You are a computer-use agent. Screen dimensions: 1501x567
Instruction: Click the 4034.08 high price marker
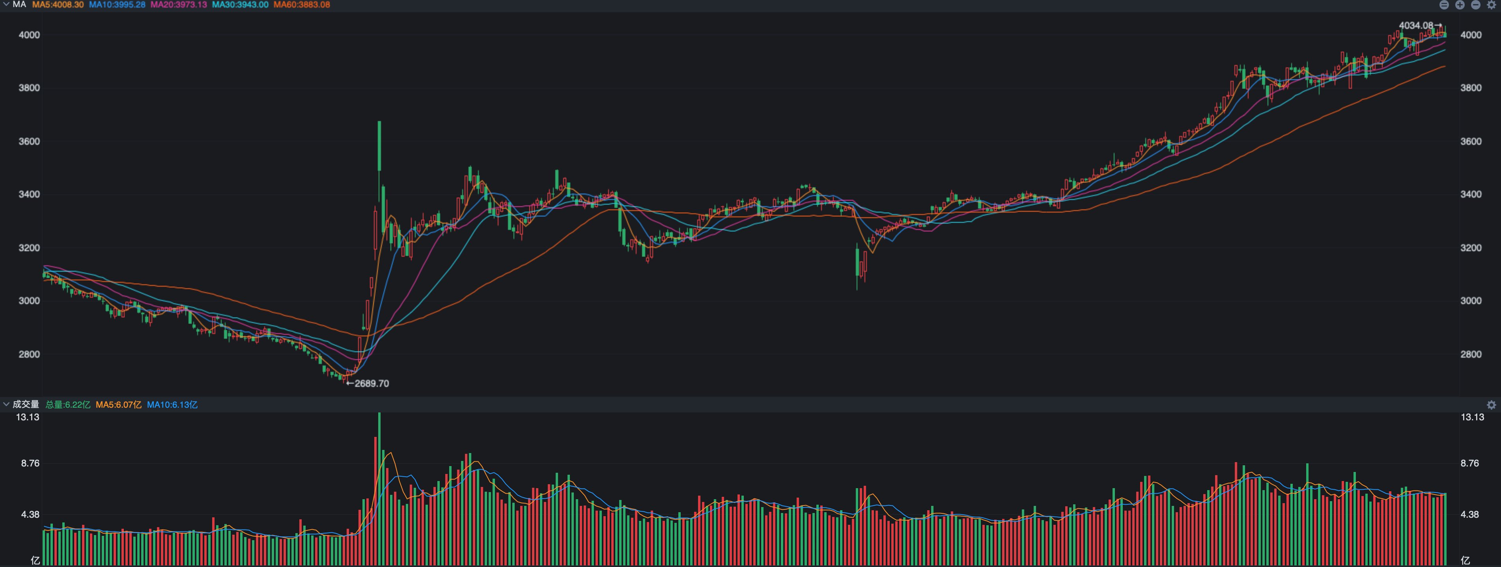1416,25
